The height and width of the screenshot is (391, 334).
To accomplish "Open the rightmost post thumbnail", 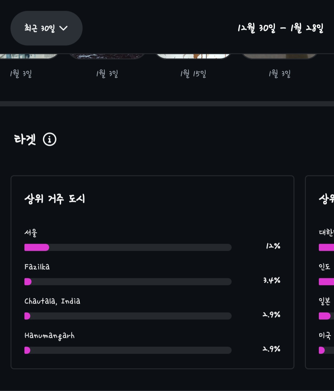I will 279,56.
